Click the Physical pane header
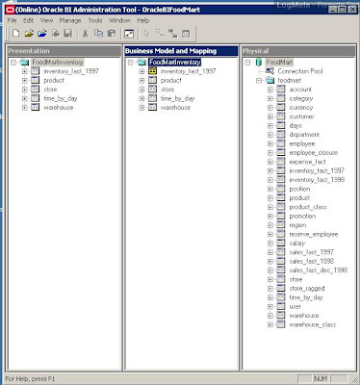 (x=298, y=51)
